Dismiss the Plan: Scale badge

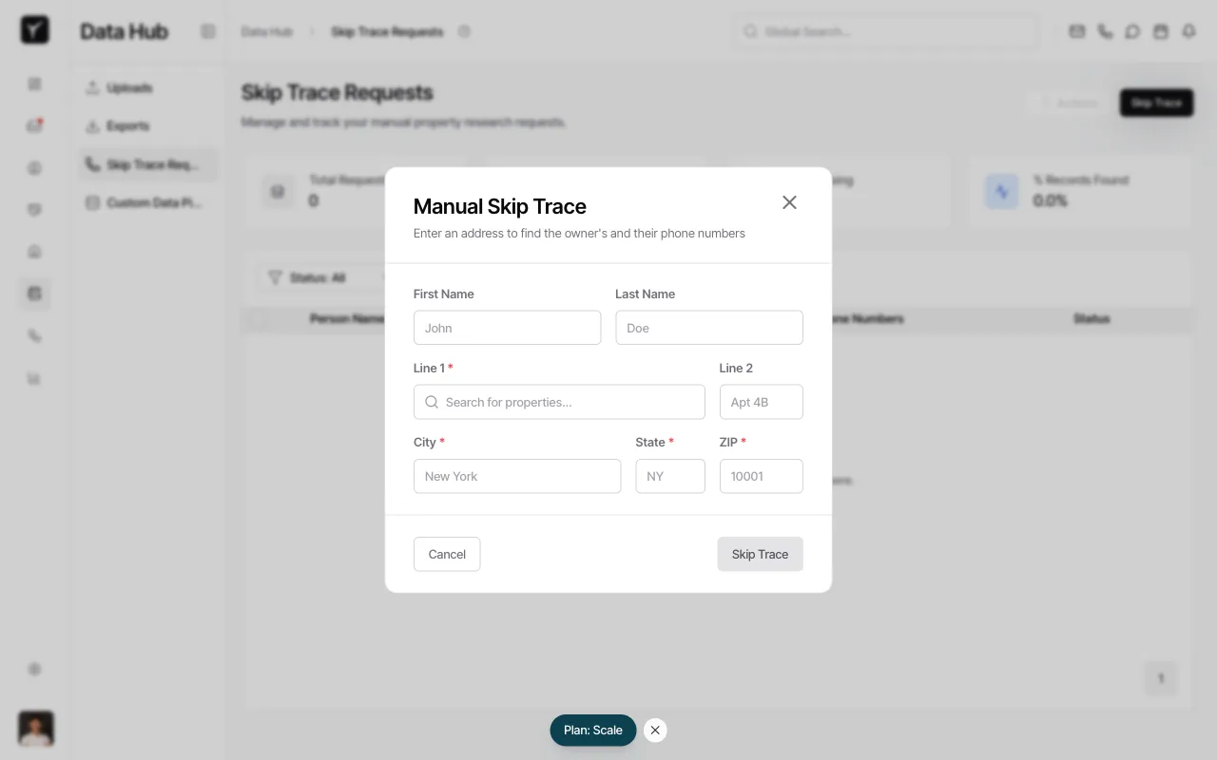coord(655,730)
